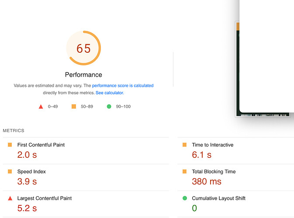The width and height of the screenshot is (294, 218).
Task: Click the orange square 50–89 legend icon
Action: coord(74,106)
